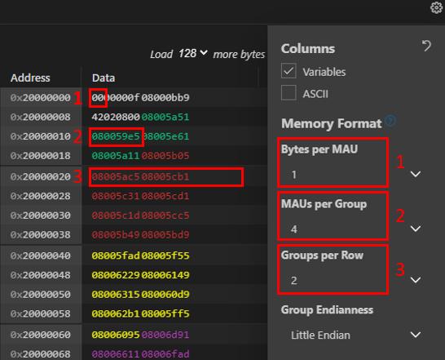
Task: Click green data value 08005a11
Action: [x=116, y=156]
